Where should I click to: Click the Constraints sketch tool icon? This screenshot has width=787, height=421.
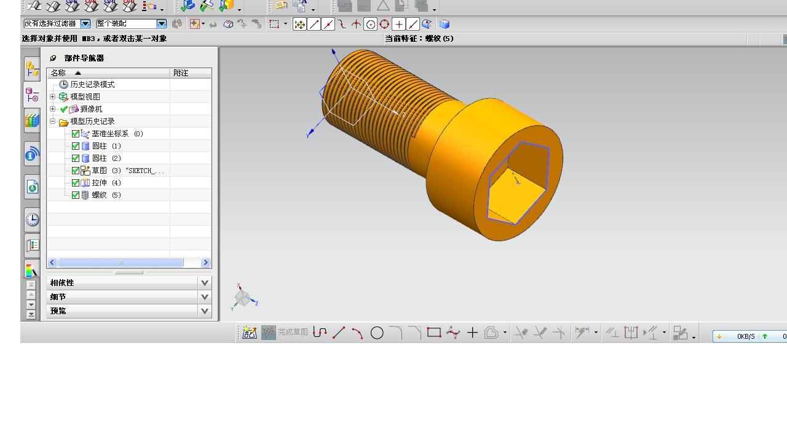point(612,333)
